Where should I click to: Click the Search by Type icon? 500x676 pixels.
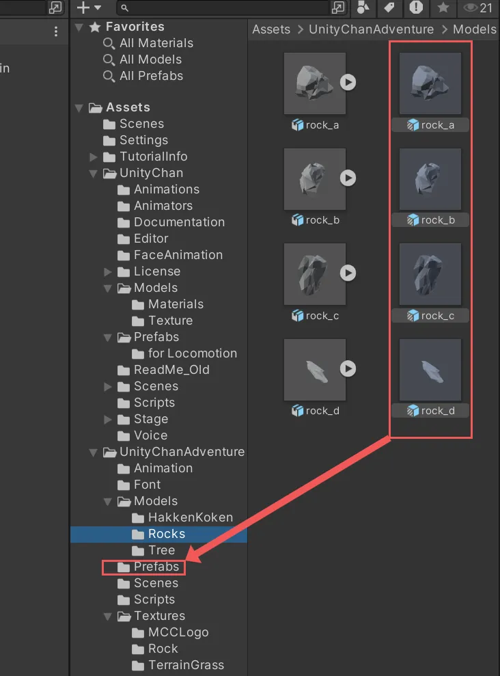[x=363, y=8]
